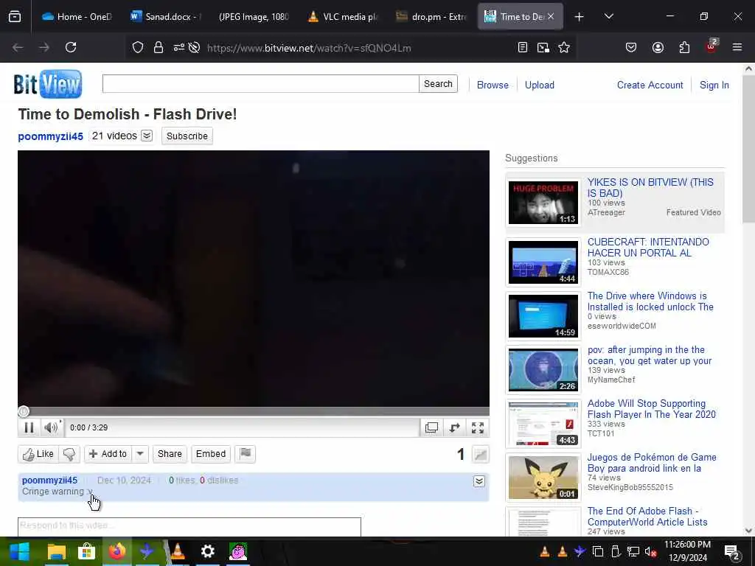Viewport: 755px width, 566px height.
Task: Click the Add to button
Action: coord(108,454)
